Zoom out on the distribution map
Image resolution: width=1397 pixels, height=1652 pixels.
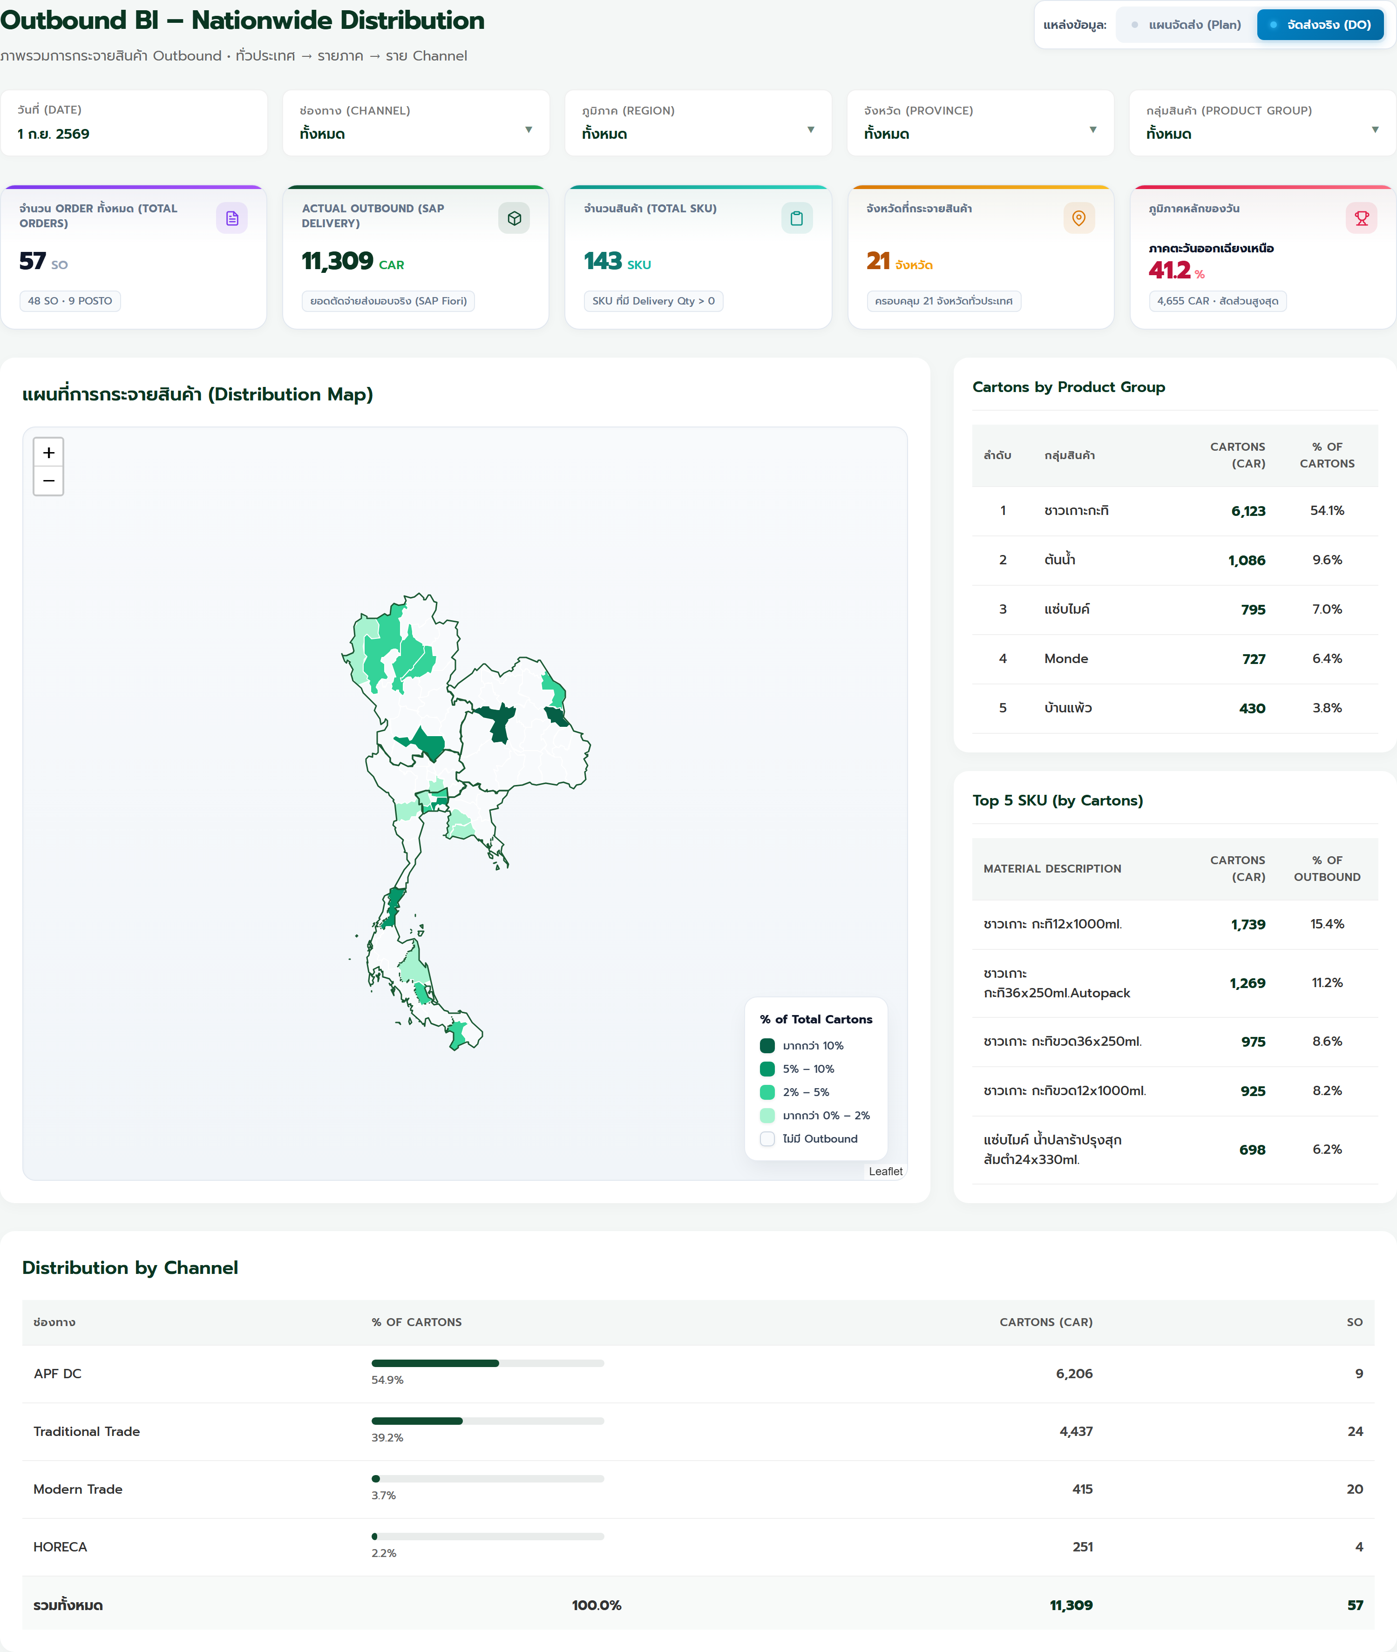pos(48,481)
